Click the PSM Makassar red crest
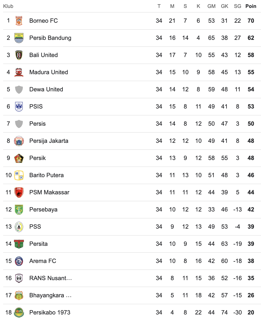This screenshot has width=261, height=320. point(19,192)
